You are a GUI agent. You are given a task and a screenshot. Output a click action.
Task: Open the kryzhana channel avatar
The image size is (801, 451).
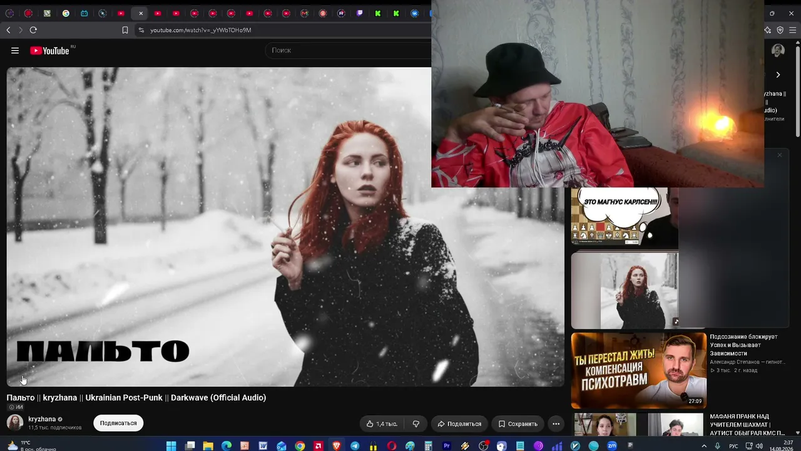[15, 423]
